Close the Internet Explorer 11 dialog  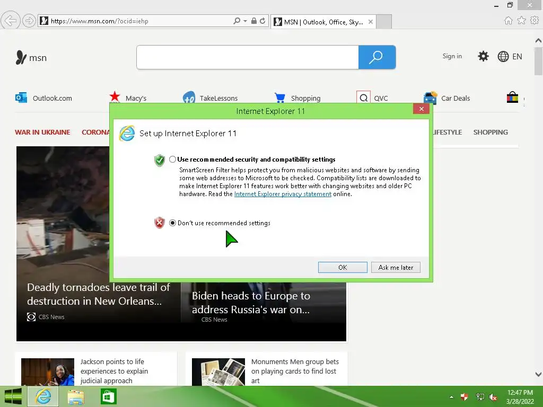click(421, 109)
